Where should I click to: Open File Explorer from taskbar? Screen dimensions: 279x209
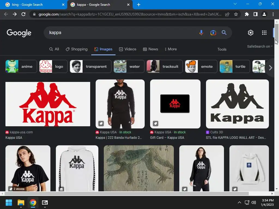[x=21, y=202]
